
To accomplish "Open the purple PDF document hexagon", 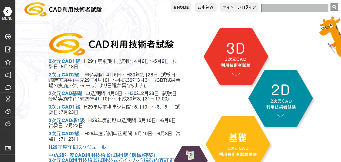I will pos(191,154).
